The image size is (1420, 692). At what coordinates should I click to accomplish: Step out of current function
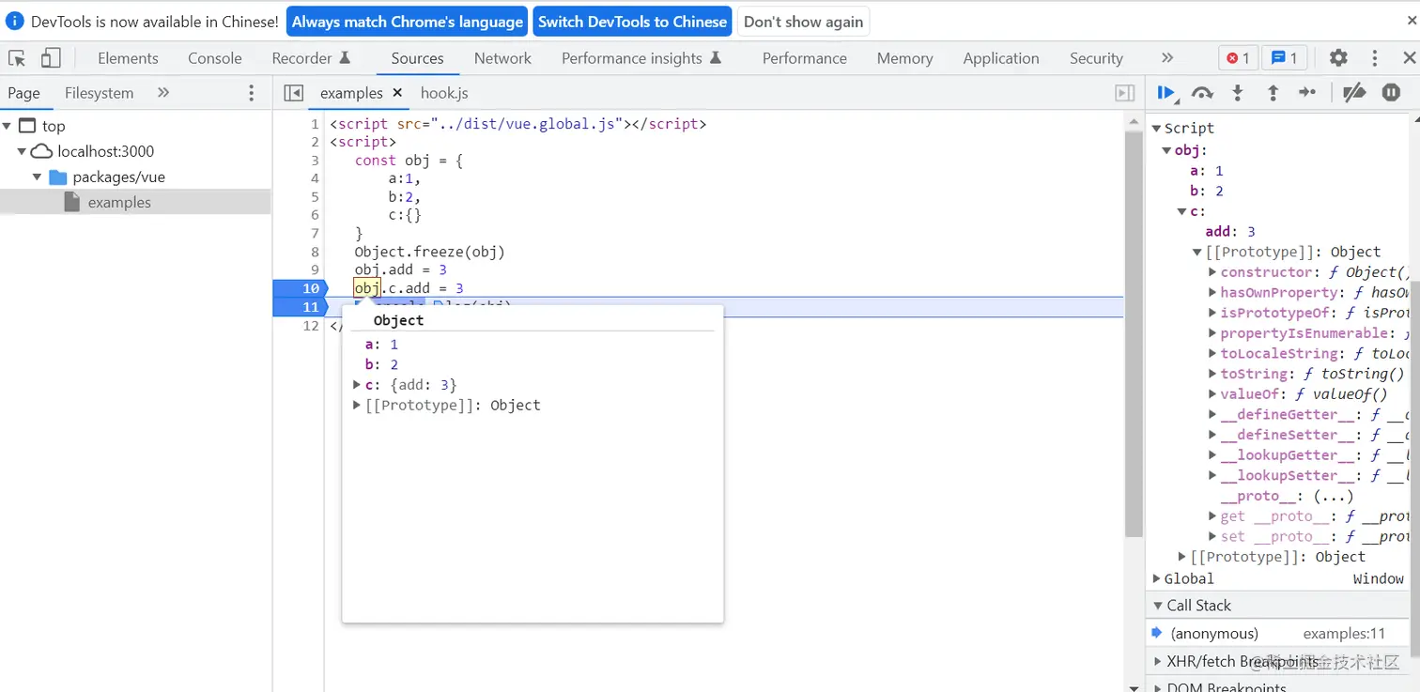(x=1273, y=93)
